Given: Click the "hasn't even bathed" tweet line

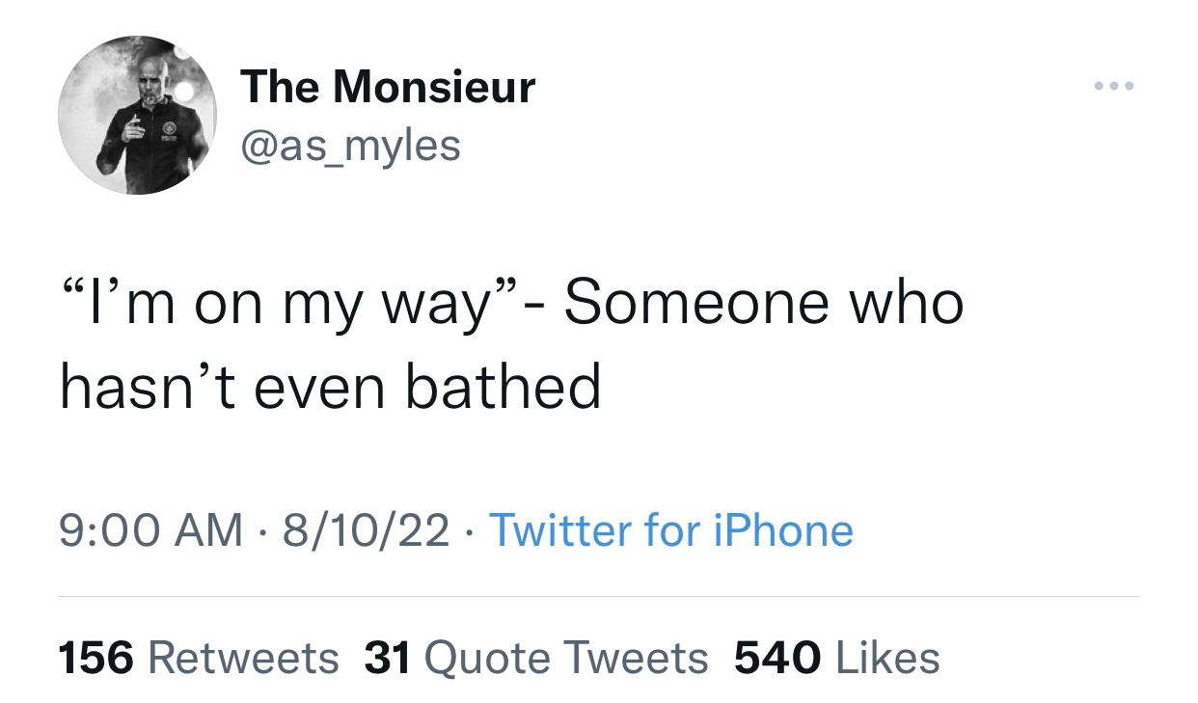Looking at the screenshot, I should pos(330,387).
